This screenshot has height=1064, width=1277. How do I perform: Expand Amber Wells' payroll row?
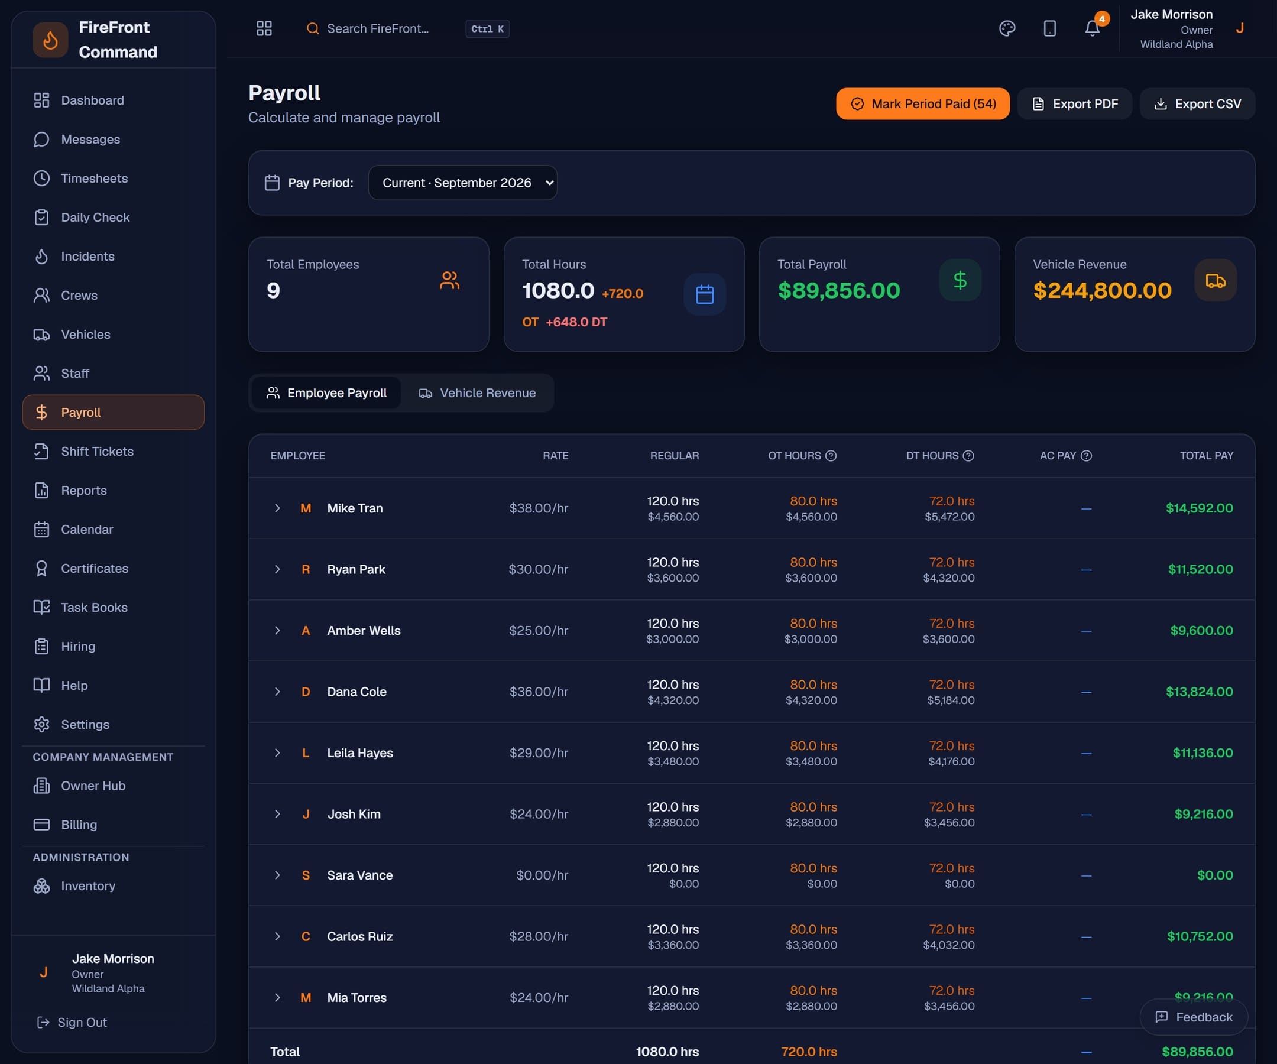coord(277,631)
